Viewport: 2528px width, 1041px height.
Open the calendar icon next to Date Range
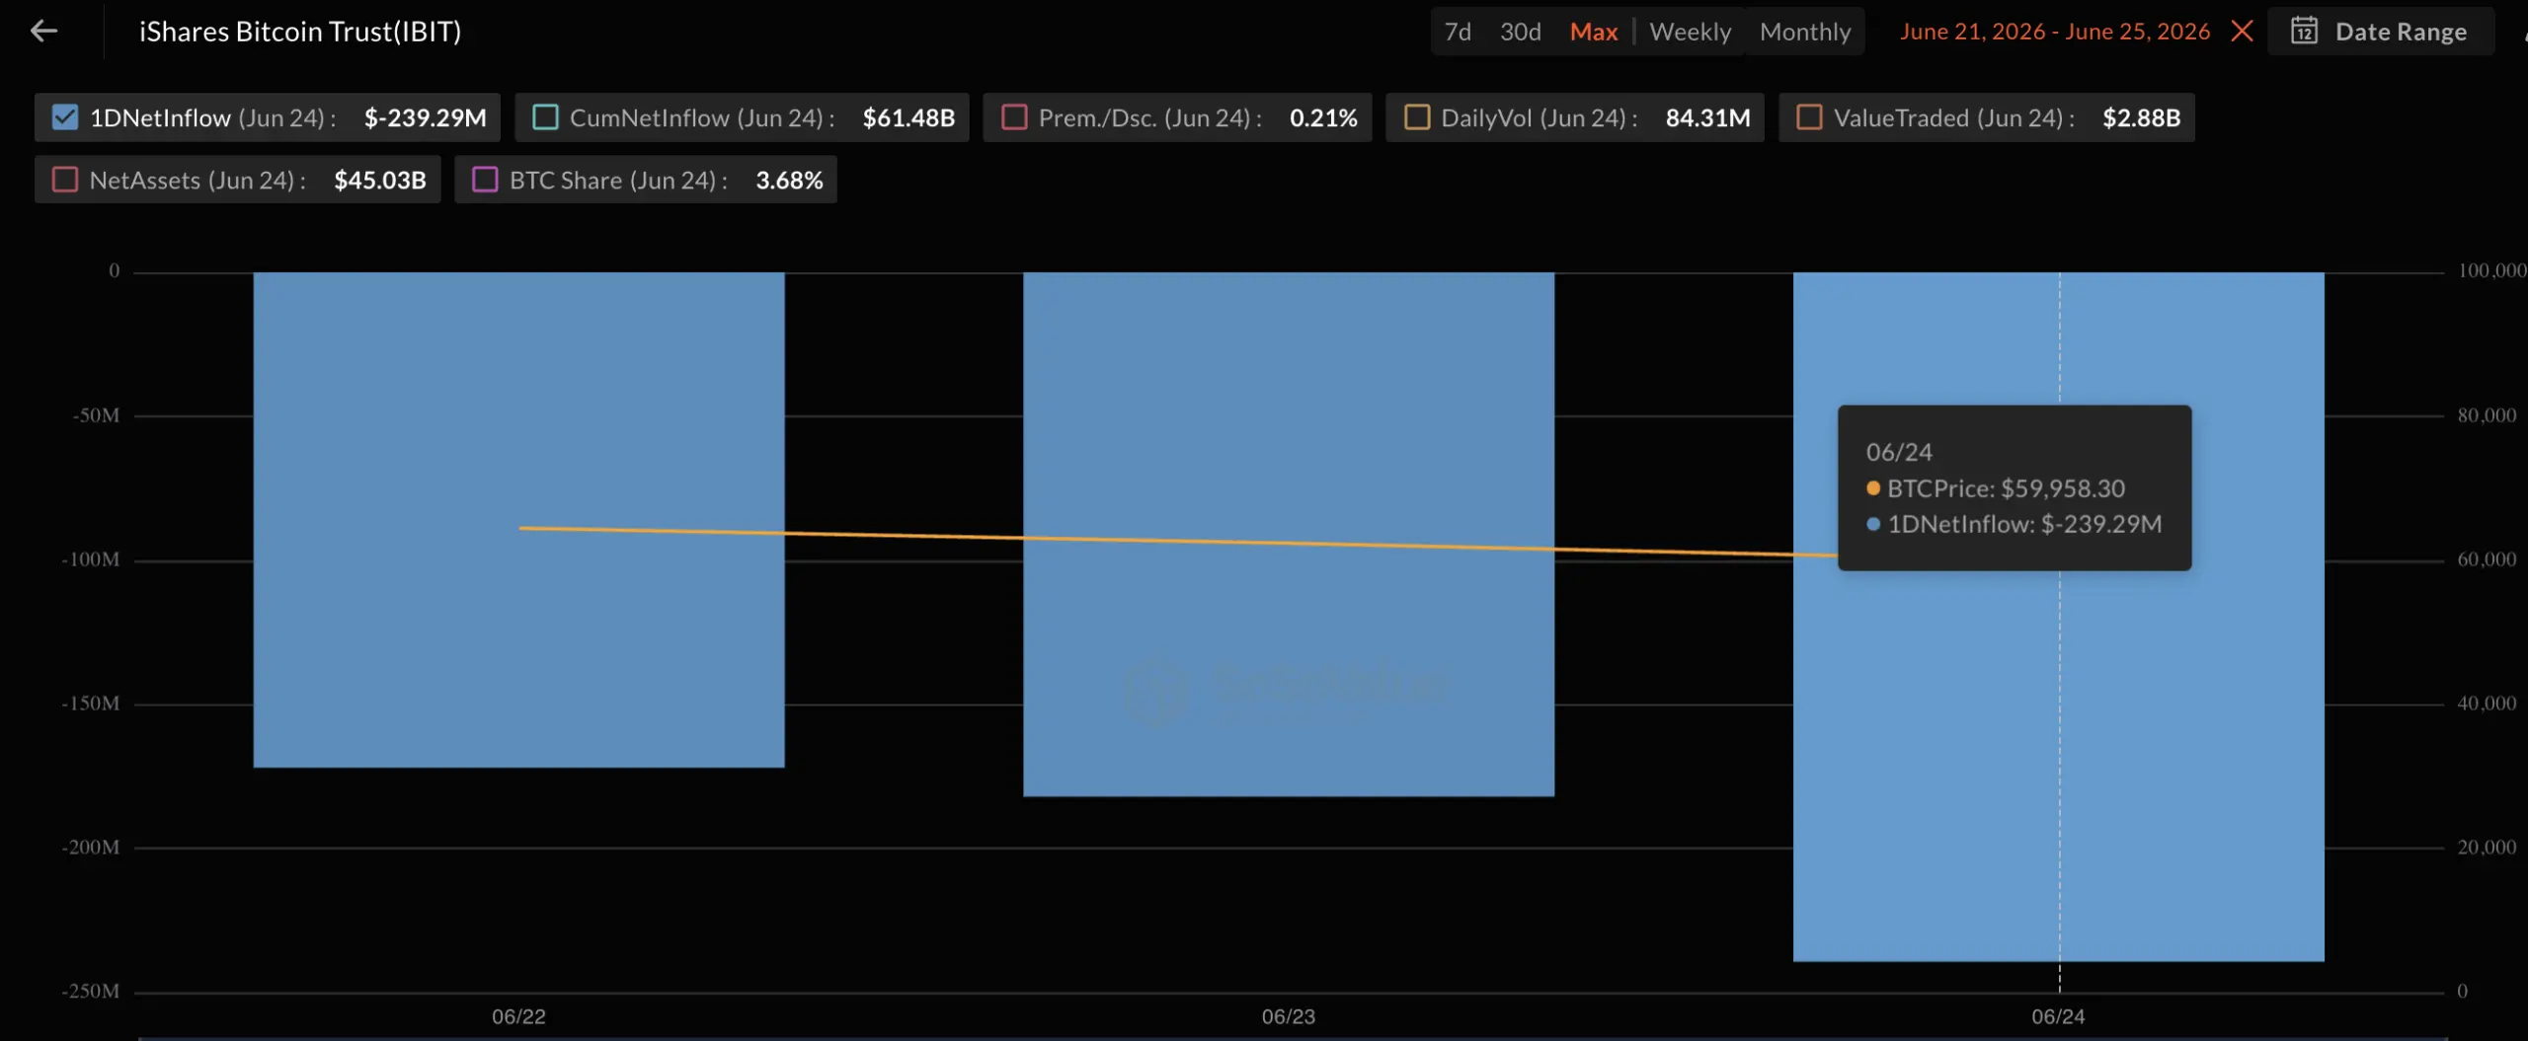(2304, 32)
